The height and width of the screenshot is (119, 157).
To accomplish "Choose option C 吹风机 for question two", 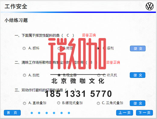I will point(99,75).
